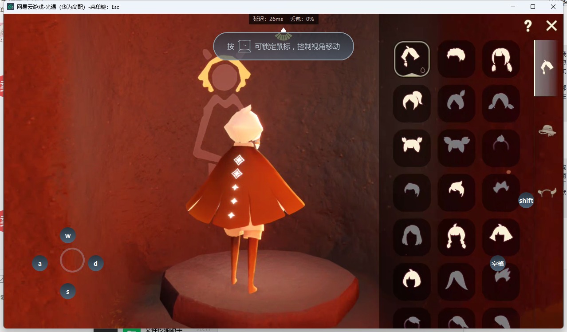This screenshot has height=332, width=567.
Task: Choose the grey spiky hairstyle beneath the 空格 key
Action: click(501, 281)
